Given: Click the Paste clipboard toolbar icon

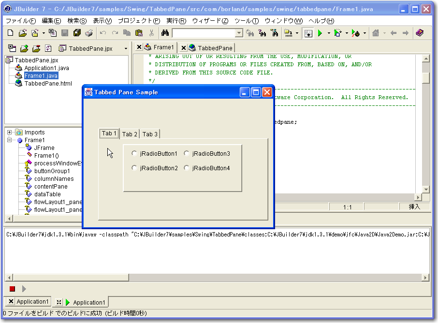Looking at the screenshot, I should click(139, 33).
